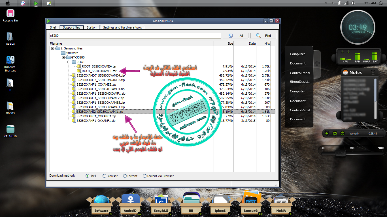
Task: Click the network signal icon in system tray
Action: click(x=346, y=3)
